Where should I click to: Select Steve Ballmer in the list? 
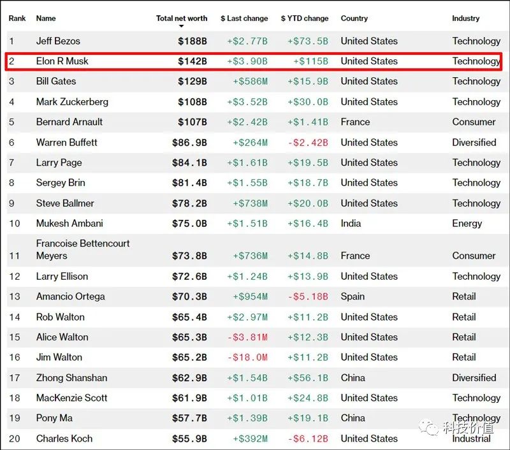65,203
